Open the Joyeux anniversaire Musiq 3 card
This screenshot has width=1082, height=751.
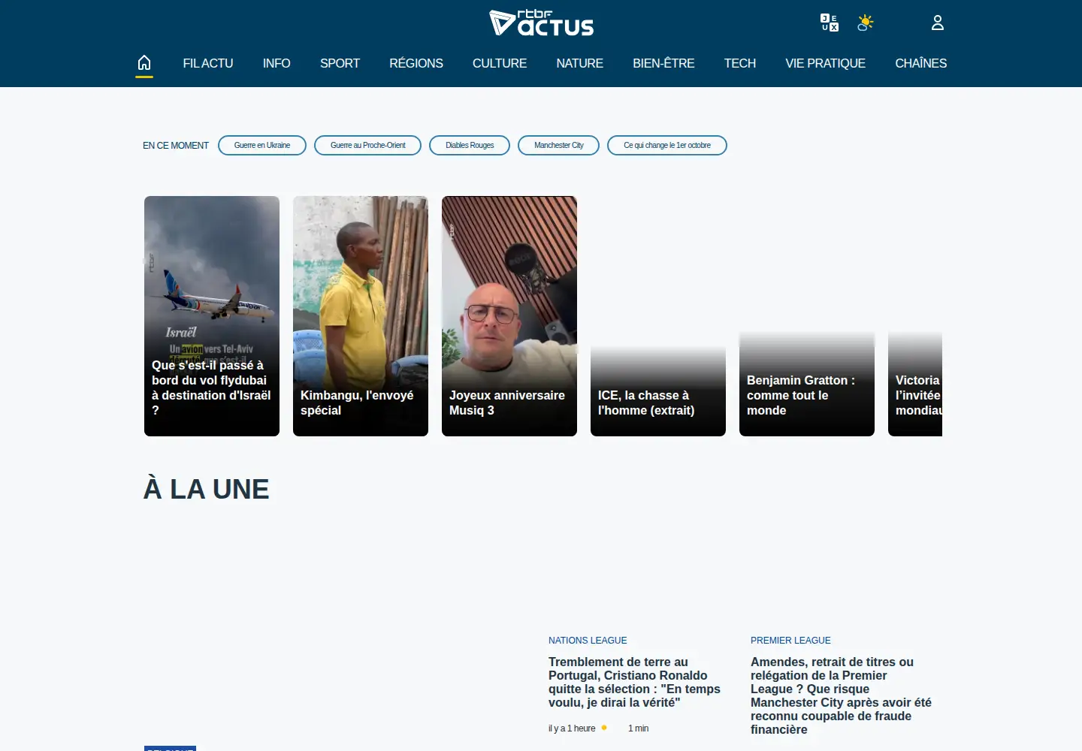pos(509,316)
